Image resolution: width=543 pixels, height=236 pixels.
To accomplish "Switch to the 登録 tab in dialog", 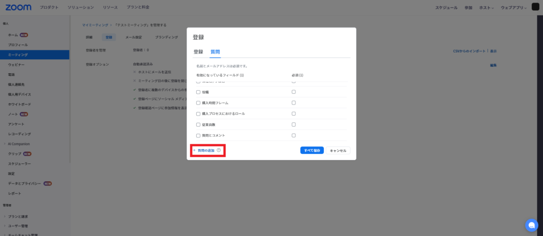I will (x=198, y=52).
